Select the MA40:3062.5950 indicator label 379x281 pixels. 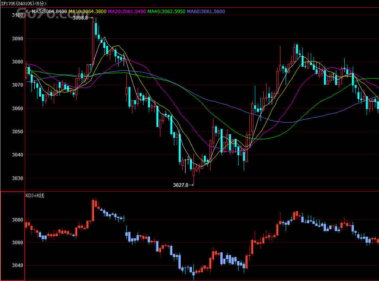pos(166,11)
